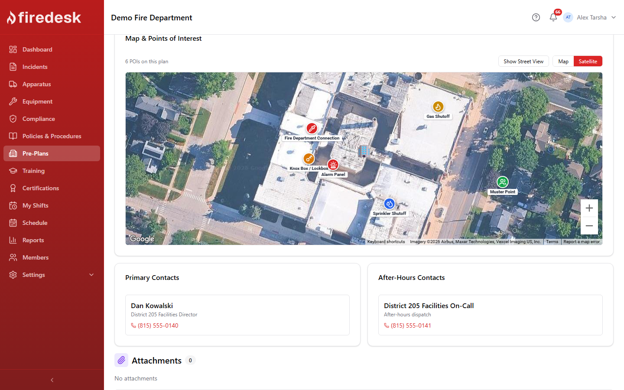Image resolution: width=624 pixels, height=390 pixels.
Task: Click the My Shifts calendar-clock icon
Action: click(13, 205)
